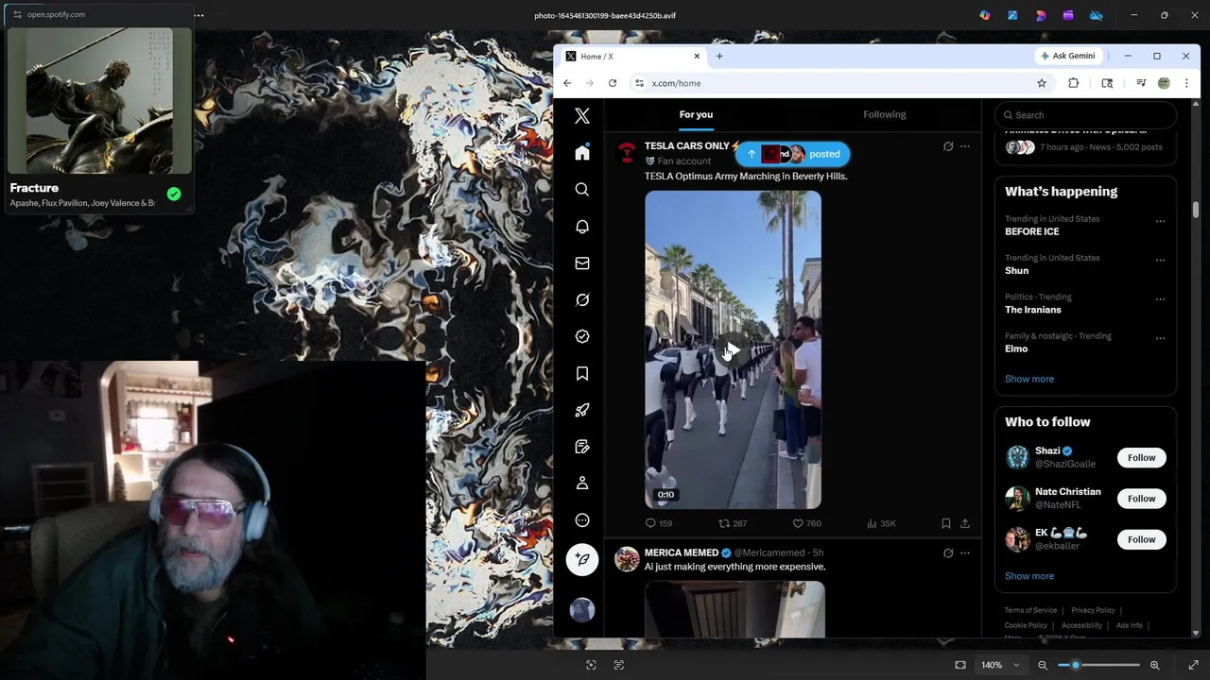Reload the x.com page
This screenshot has width=1210, height=680.
click(x=613, y=83)
